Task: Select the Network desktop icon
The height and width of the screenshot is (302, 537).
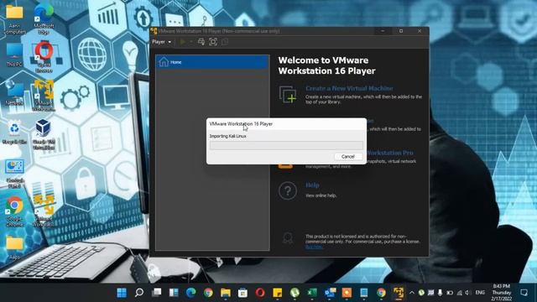Action: (14, 92)
